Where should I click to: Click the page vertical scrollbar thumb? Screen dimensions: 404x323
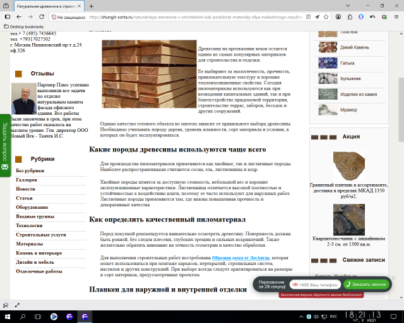coord(401,109)
